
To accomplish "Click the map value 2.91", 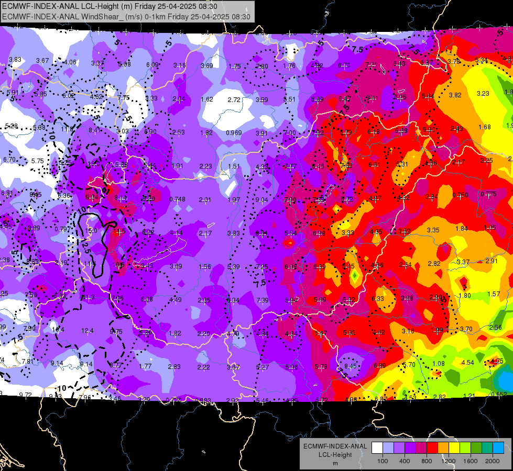I will point(492,261).
